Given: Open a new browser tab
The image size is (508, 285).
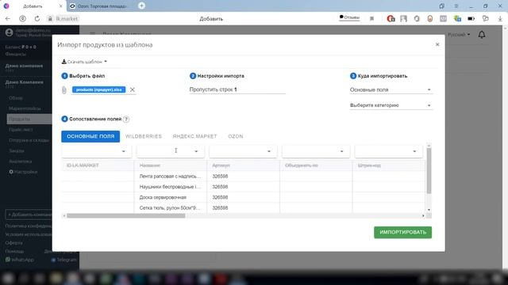Looking at the screenshot, I should pos(141,6).
